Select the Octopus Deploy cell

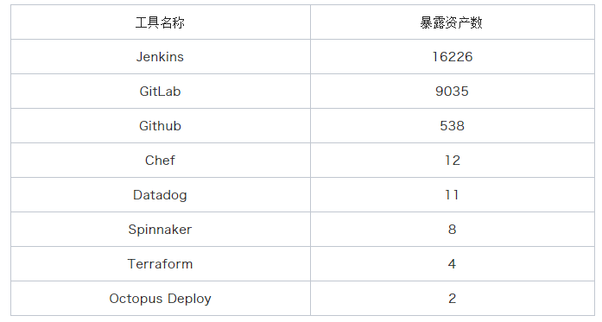click(160, 299)
